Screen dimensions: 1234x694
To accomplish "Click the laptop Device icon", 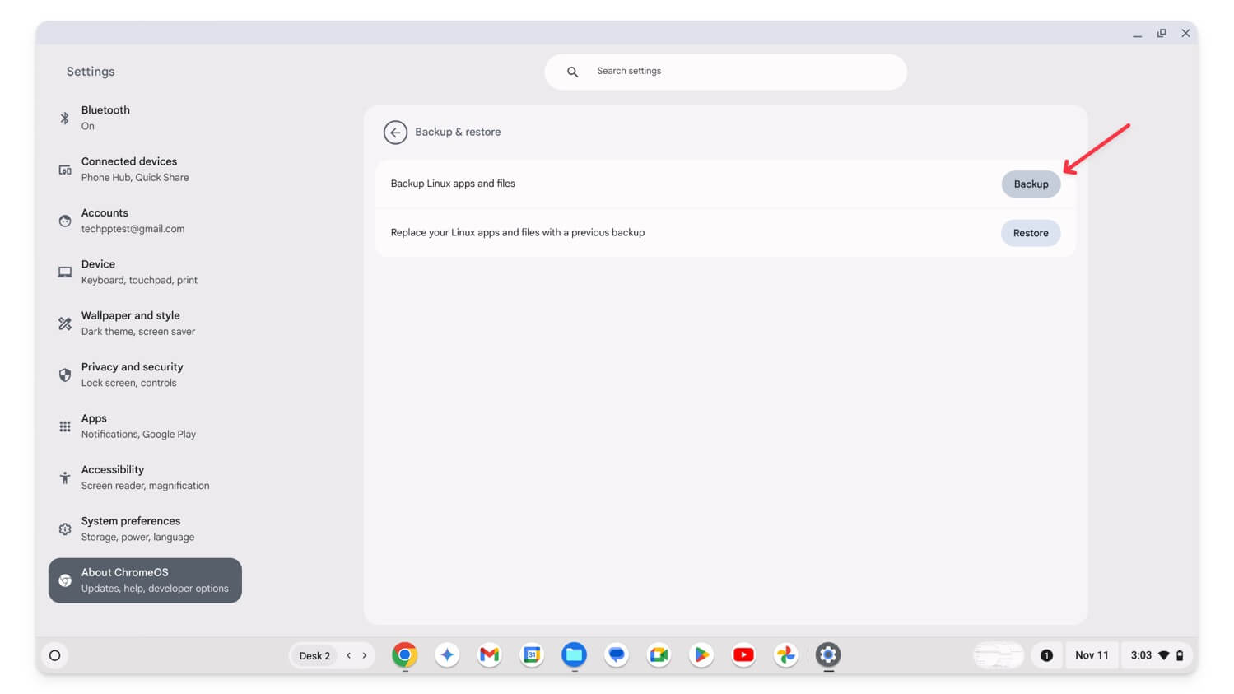I will click(x=65, y=272).
